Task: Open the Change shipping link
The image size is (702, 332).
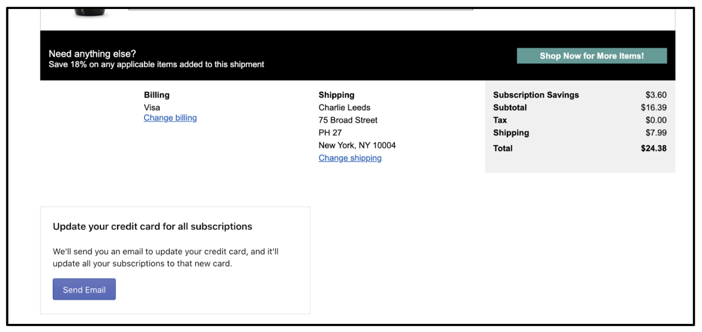Action: tap(350, 158)
